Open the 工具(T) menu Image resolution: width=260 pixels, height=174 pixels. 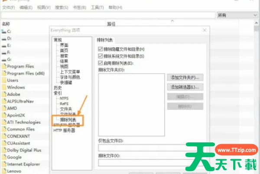[x=97, y=7]
